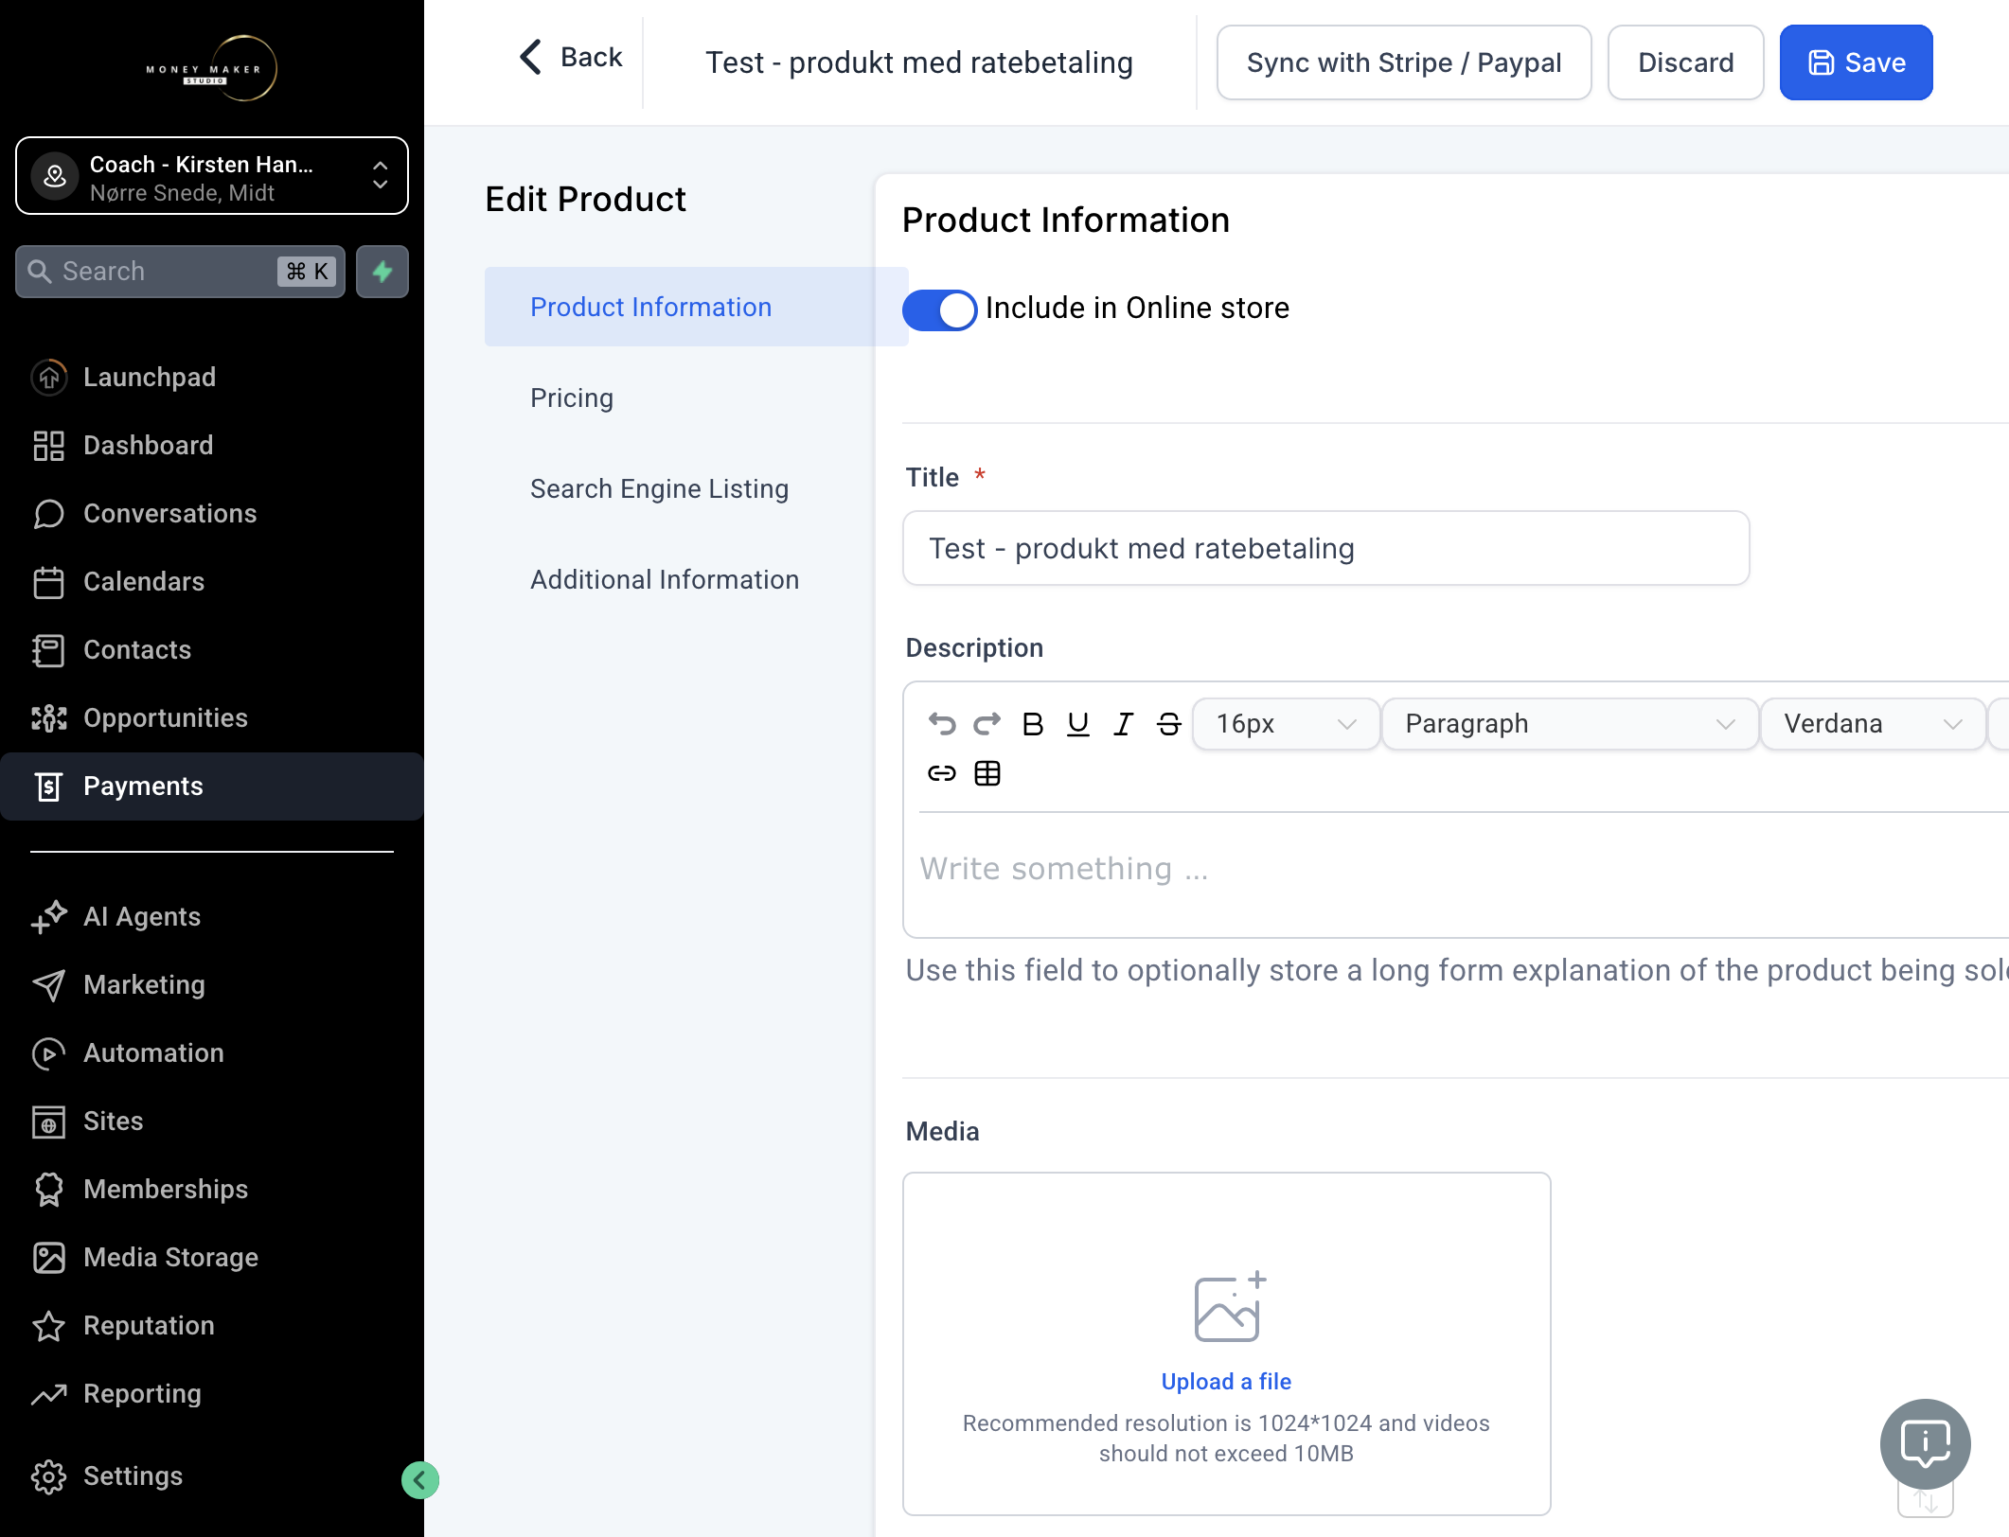Open Payments in the sidebar
Image resolution: width=2009 pixels, height=1537 pixels.
(212, 786)
